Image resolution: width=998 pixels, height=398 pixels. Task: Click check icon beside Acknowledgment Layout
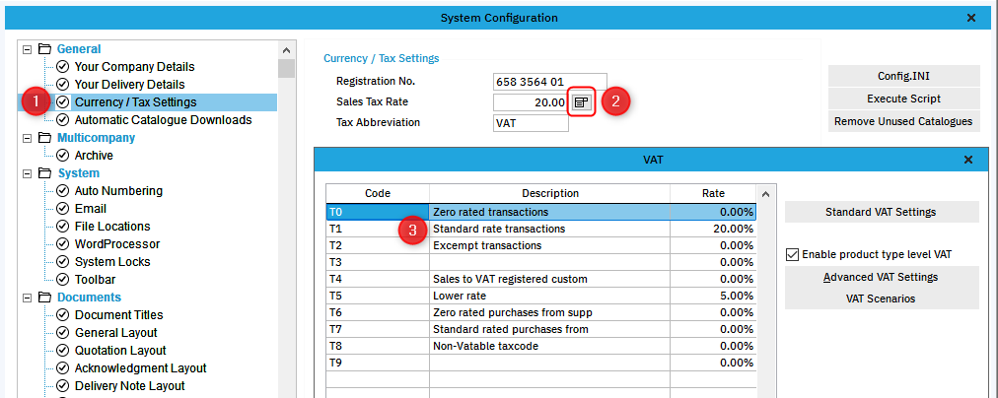(x=63, y=368)
